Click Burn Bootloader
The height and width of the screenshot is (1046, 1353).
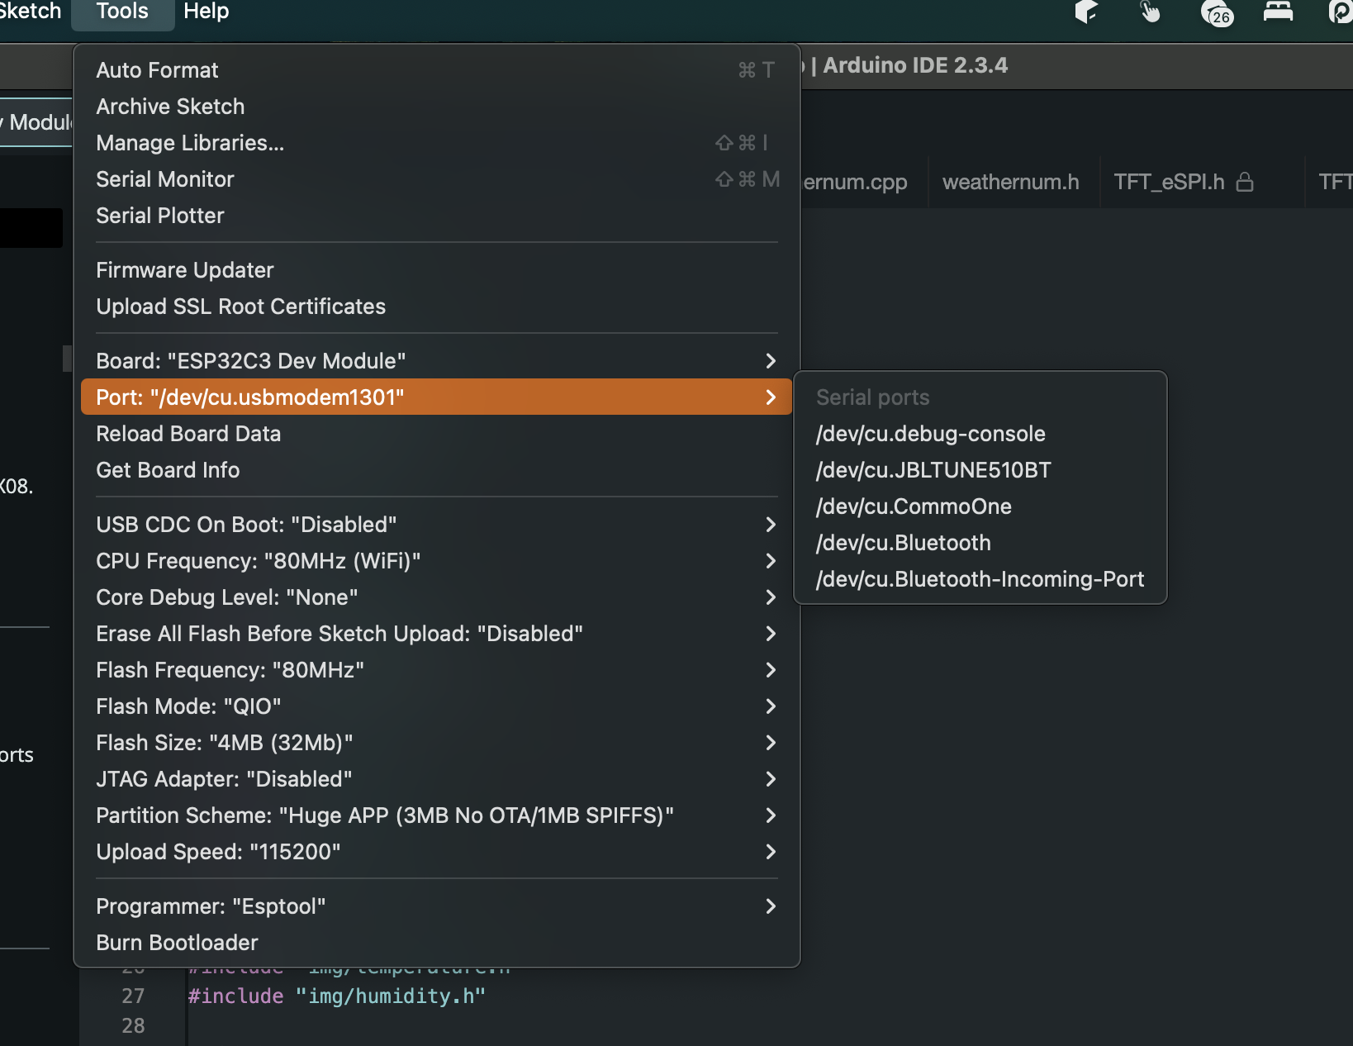[437, 943]
